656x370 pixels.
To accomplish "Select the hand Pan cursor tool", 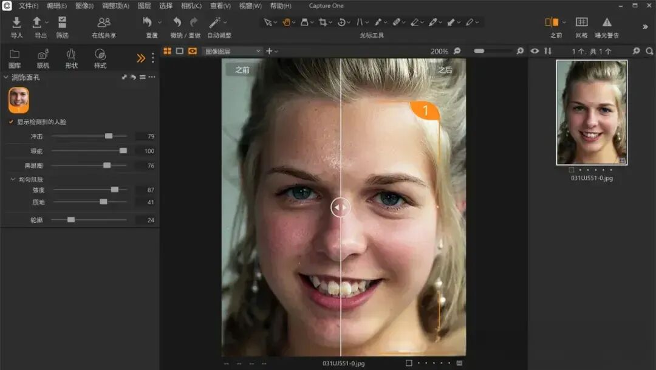I will click(287, 22).
